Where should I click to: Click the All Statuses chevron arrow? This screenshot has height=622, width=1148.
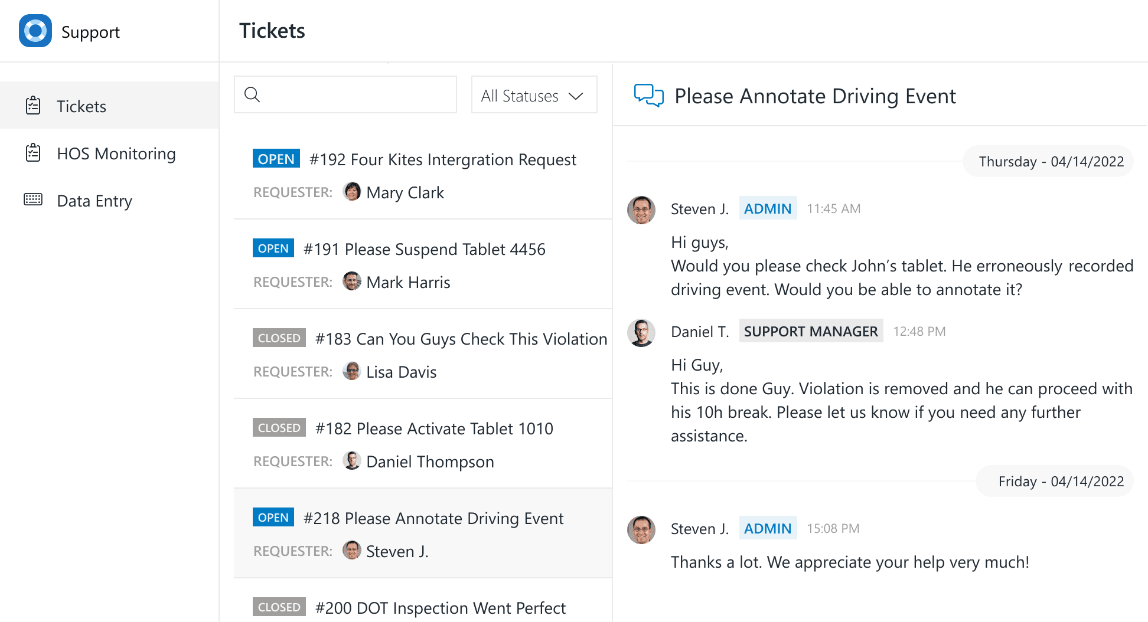pyautogui.click(x=576, y=96)
